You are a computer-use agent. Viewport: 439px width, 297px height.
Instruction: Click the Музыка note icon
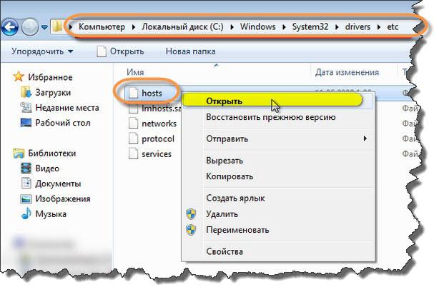point(26,213)
